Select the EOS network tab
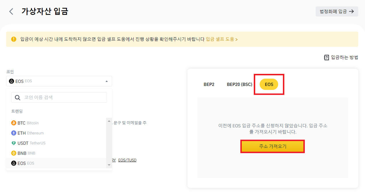Screen dimensions: 365x192 (268, 84)
